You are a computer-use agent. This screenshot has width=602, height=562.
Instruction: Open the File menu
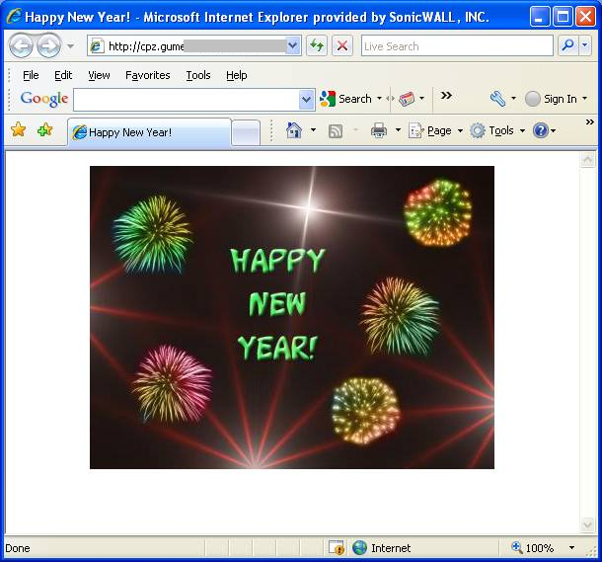31,75
